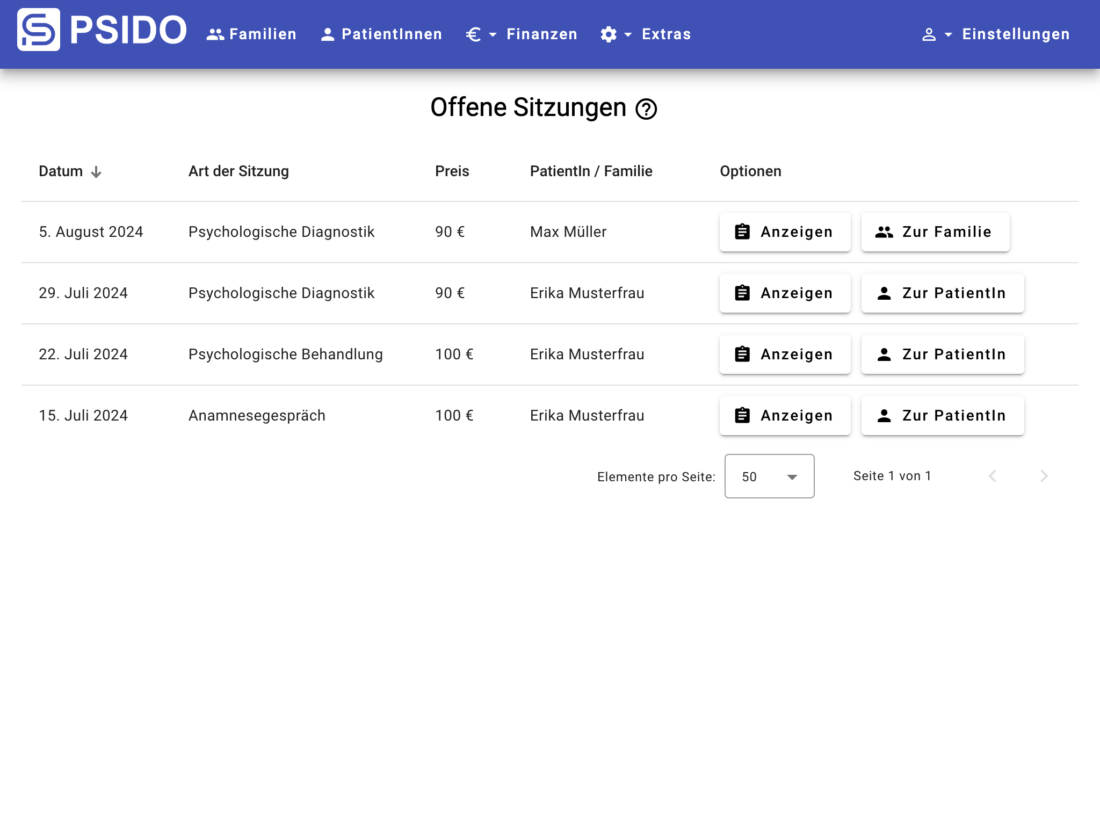Click the next page chevron
Image resolution: width=1100 pixels, height=825 pixels.
point(1044,476)
